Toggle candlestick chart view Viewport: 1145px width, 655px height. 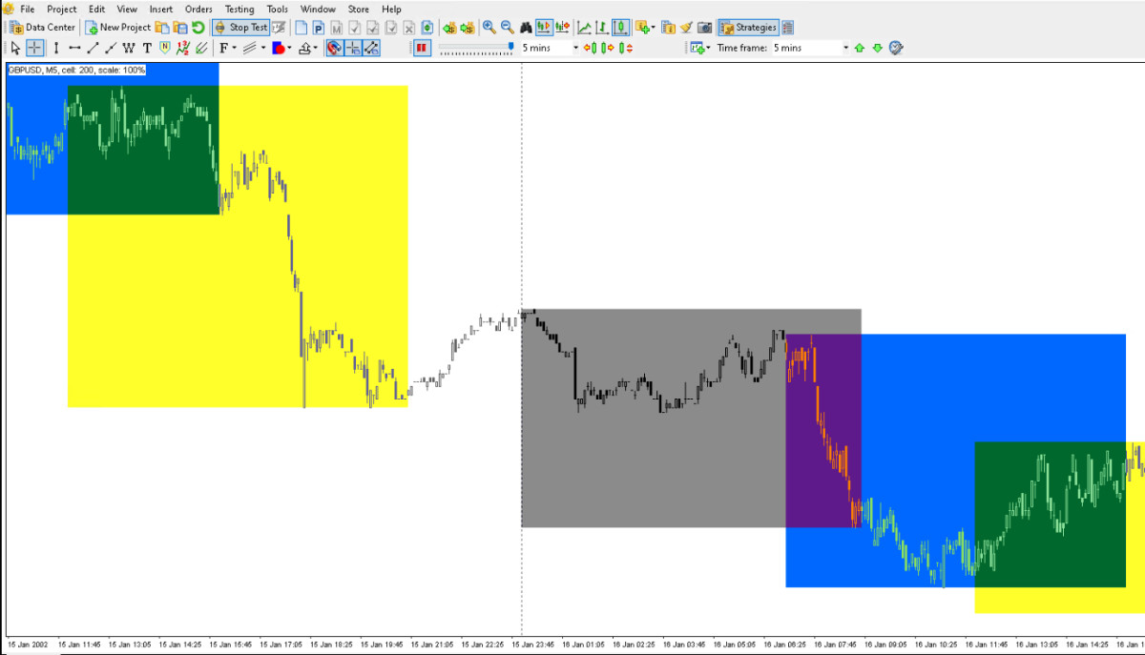coord(621,28)
